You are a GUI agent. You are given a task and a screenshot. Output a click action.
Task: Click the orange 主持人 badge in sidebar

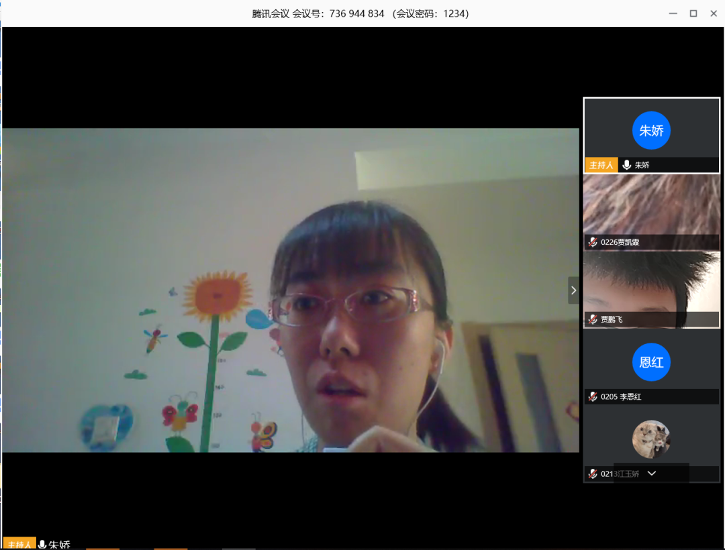[x=601, y=165]
